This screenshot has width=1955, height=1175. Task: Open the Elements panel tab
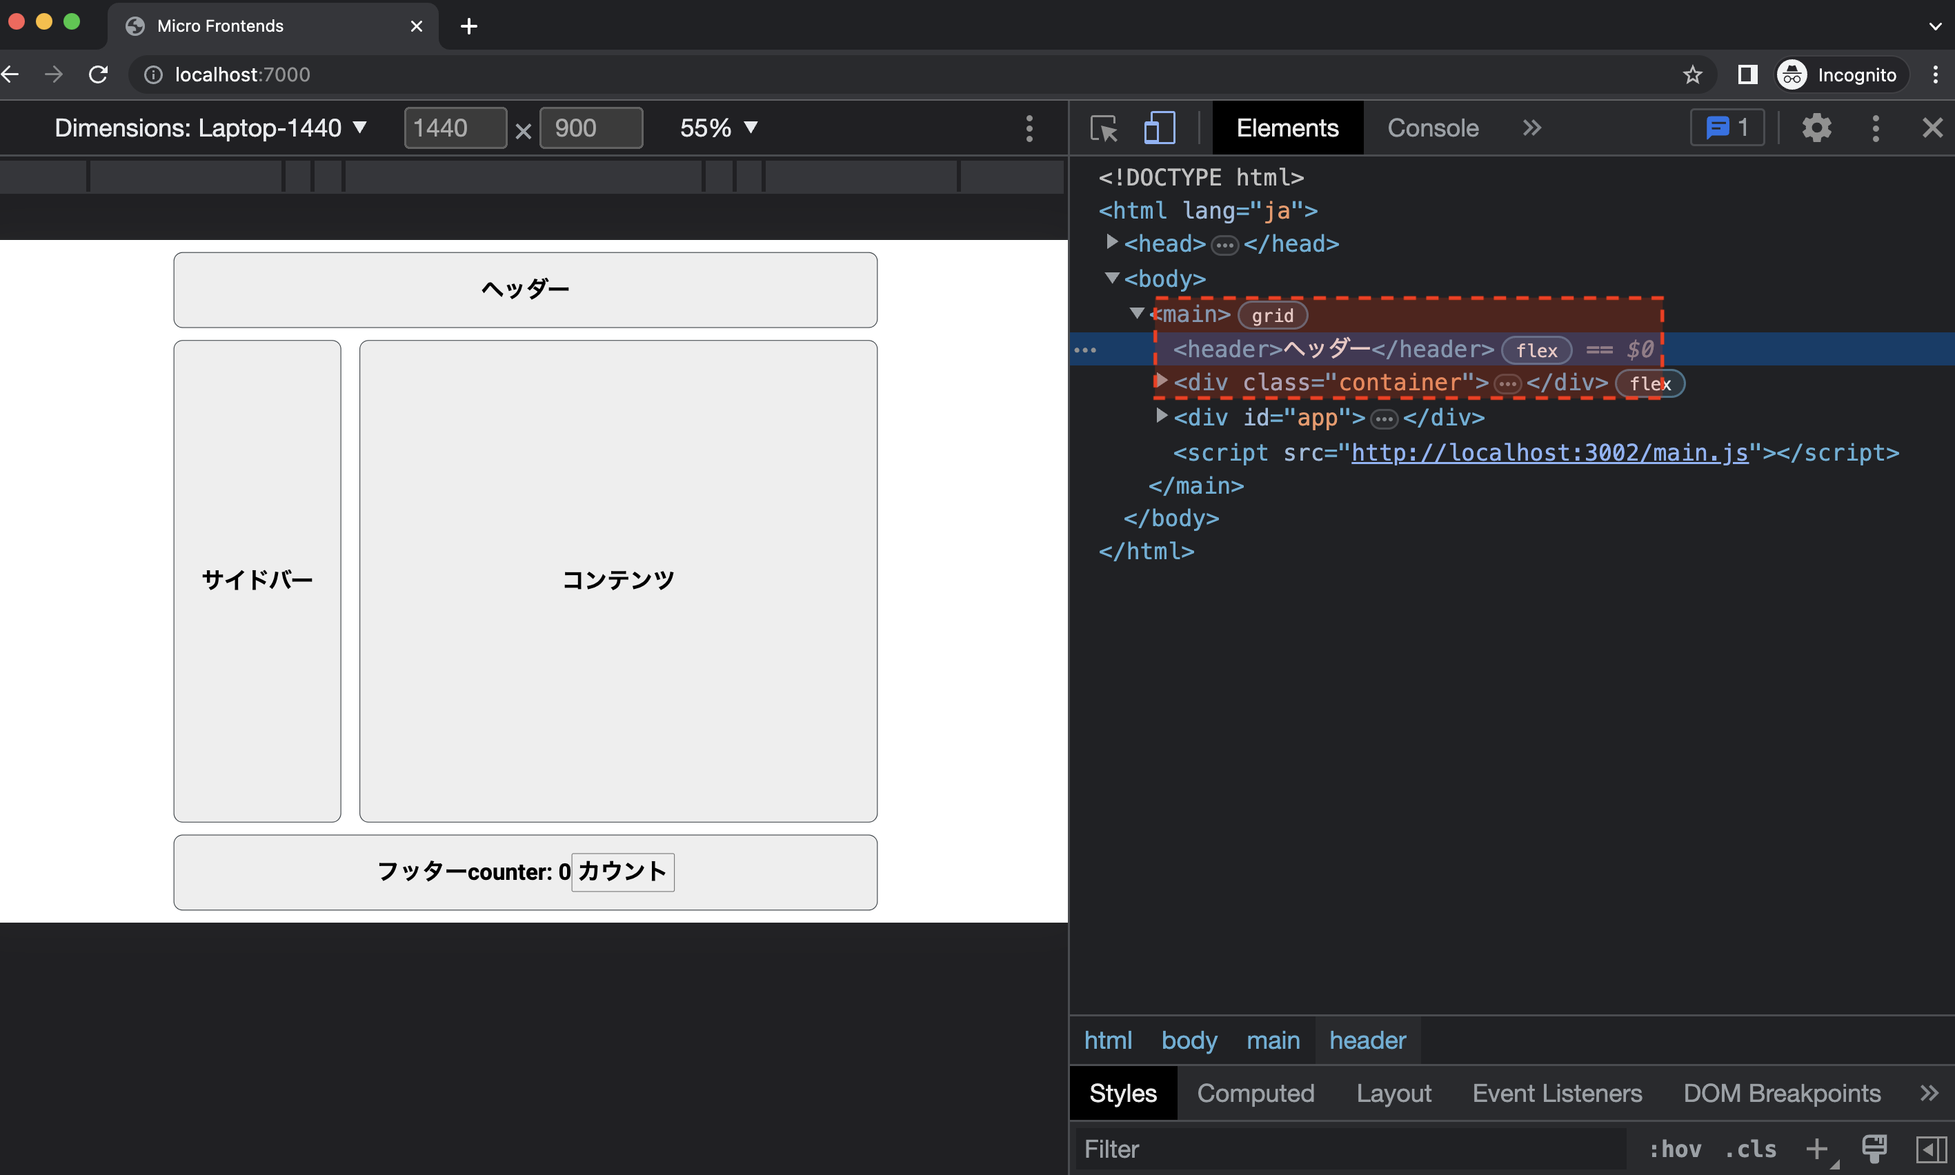[1287, 128]
